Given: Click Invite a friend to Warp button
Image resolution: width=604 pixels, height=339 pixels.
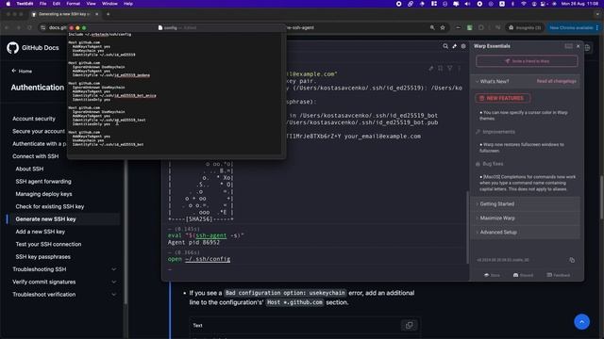Looking at the screenshot, I should 527,61.
